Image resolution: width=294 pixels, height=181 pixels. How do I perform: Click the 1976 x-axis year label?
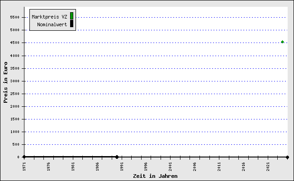point(48,166)
